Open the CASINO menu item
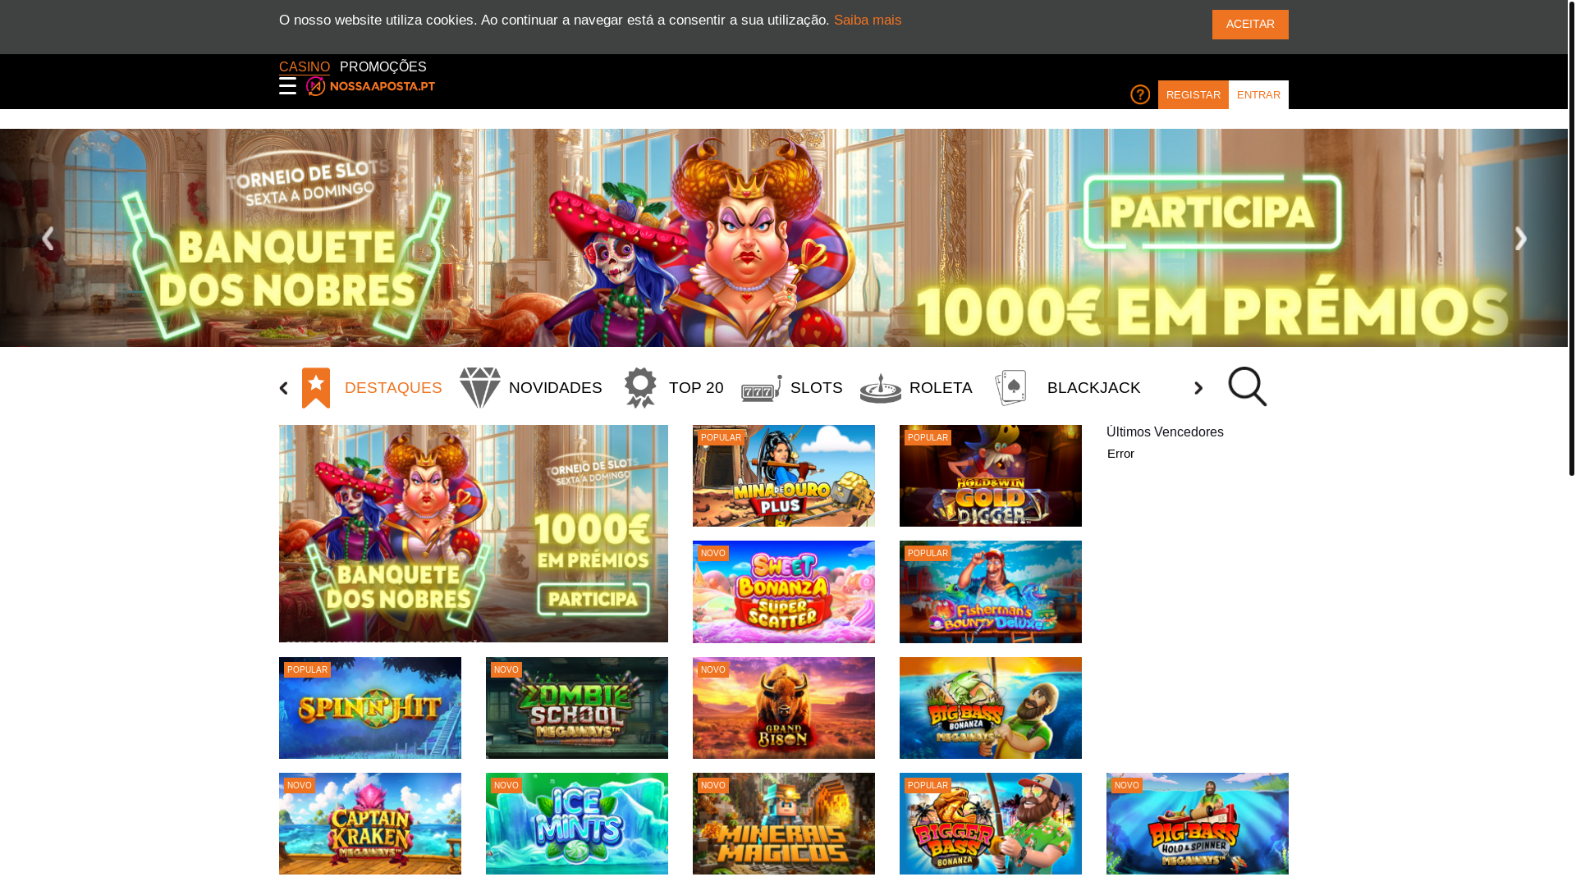Image resolution: width=1576 pixels, height=886 pixels. pos(305,66)
